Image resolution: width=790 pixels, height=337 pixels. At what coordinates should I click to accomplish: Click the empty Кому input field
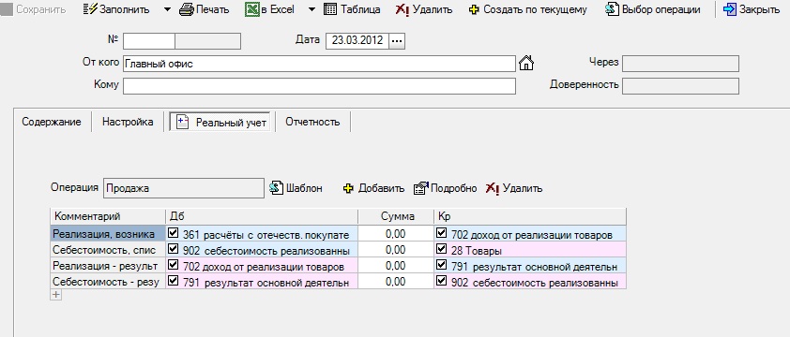tap(319, 86)
